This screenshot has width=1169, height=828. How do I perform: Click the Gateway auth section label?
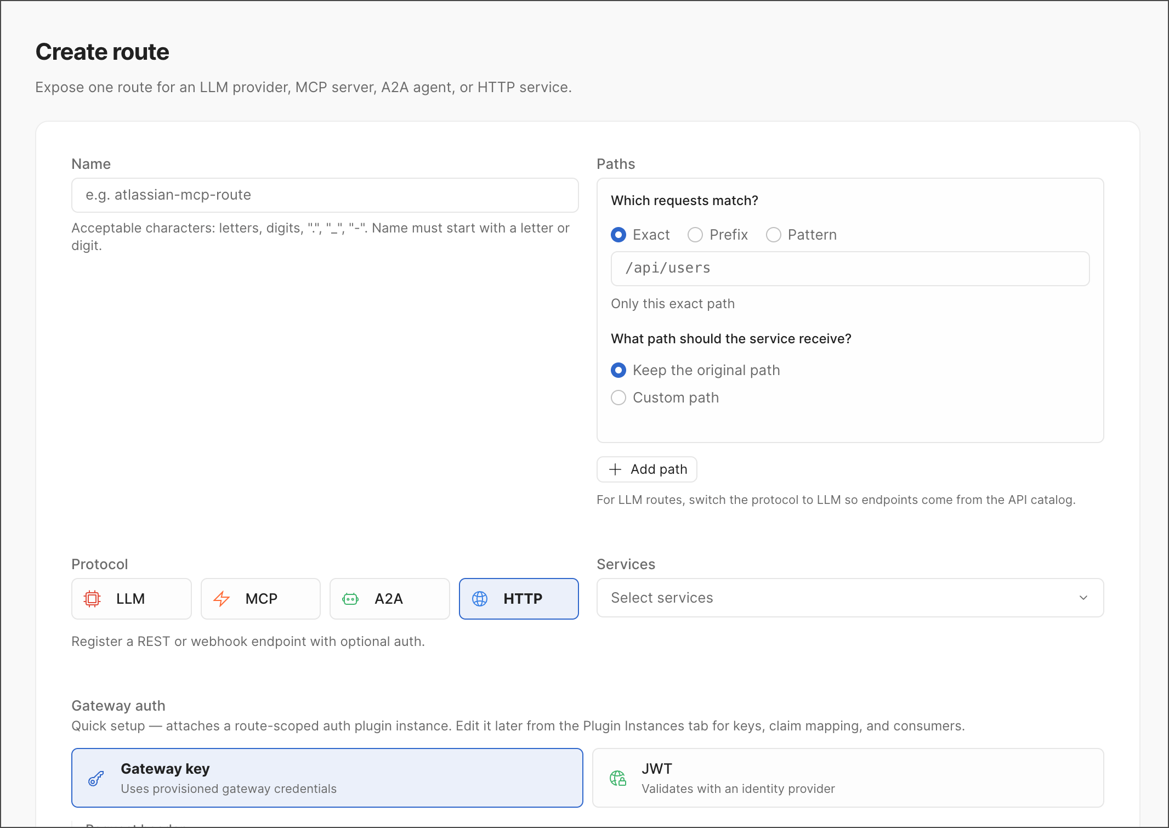pyautogui.click(x=118, y=706)
